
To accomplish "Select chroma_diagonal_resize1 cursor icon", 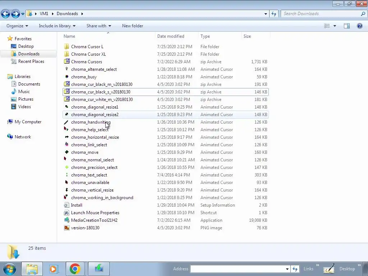I will [x=66, y=107].
